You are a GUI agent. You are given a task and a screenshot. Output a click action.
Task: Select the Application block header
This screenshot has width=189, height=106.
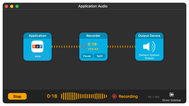(38, 36)
